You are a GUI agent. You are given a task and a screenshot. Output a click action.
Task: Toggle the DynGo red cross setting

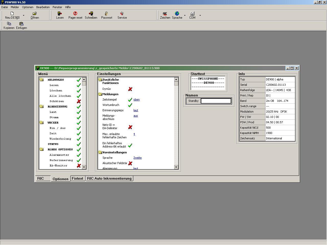(130, 89)
